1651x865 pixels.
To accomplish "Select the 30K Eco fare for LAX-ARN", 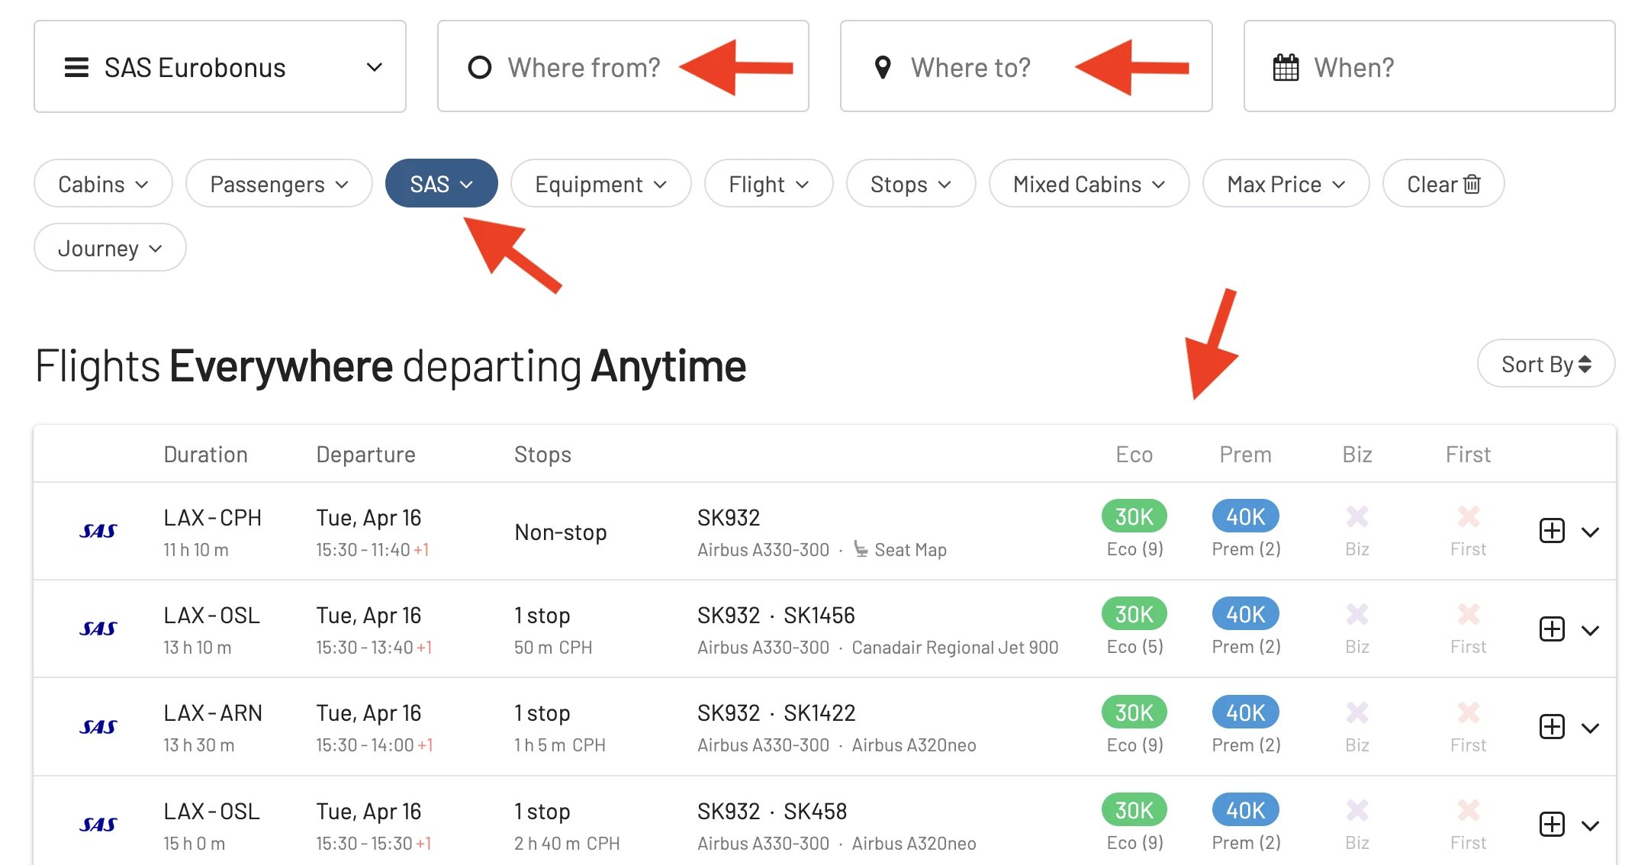I will (x=1134, y=712).
